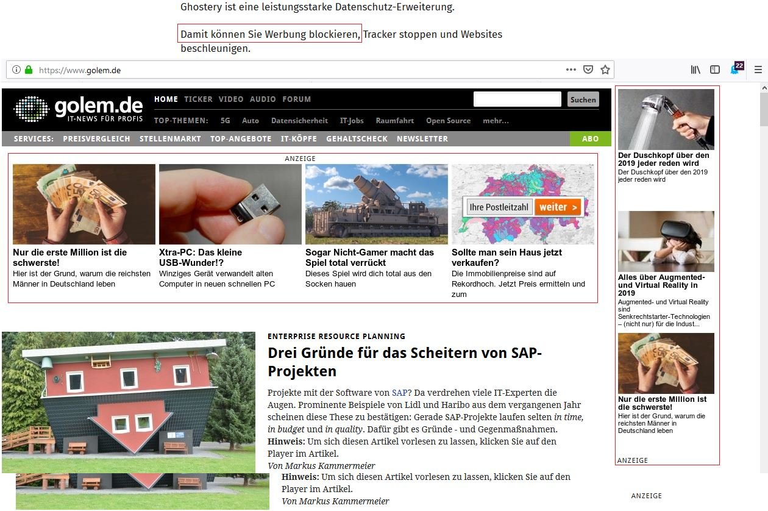This screenshot has width=768, height=511.
Task: Open the VIDEO navigation item
Action: (x=231, y=99)
